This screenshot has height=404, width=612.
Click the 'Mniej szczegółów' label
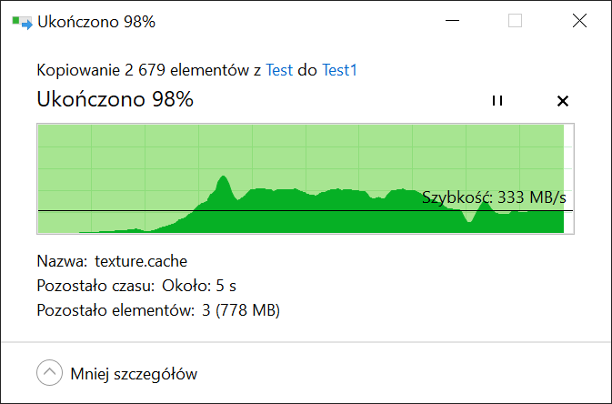(134, 374)
